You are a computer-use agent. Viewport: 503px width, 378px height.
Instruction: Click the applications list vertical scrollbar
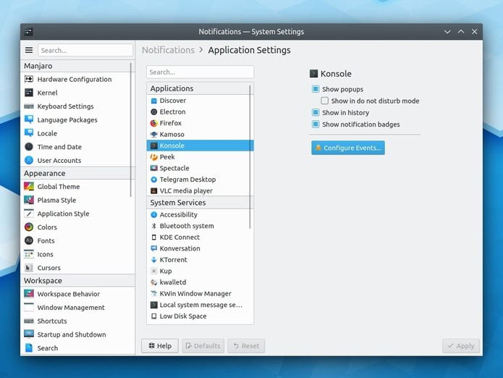point(250,156)
